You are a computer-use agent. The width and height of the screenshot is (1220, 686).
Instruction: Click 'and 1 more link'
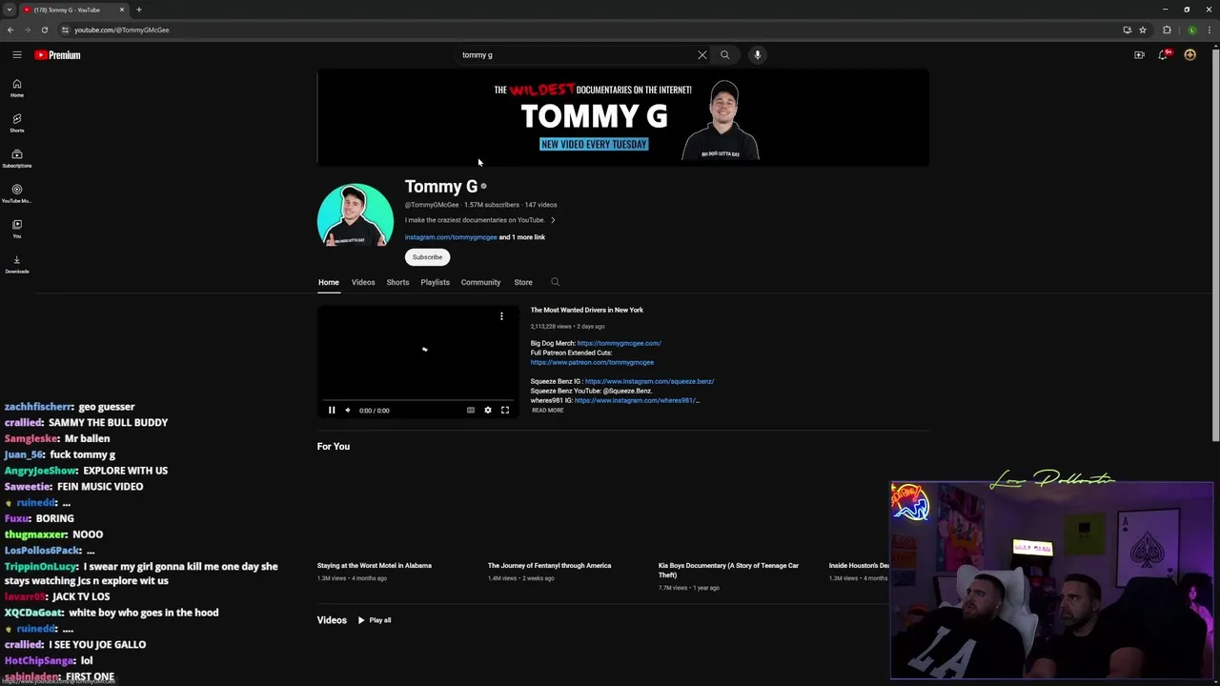[522, 237]
